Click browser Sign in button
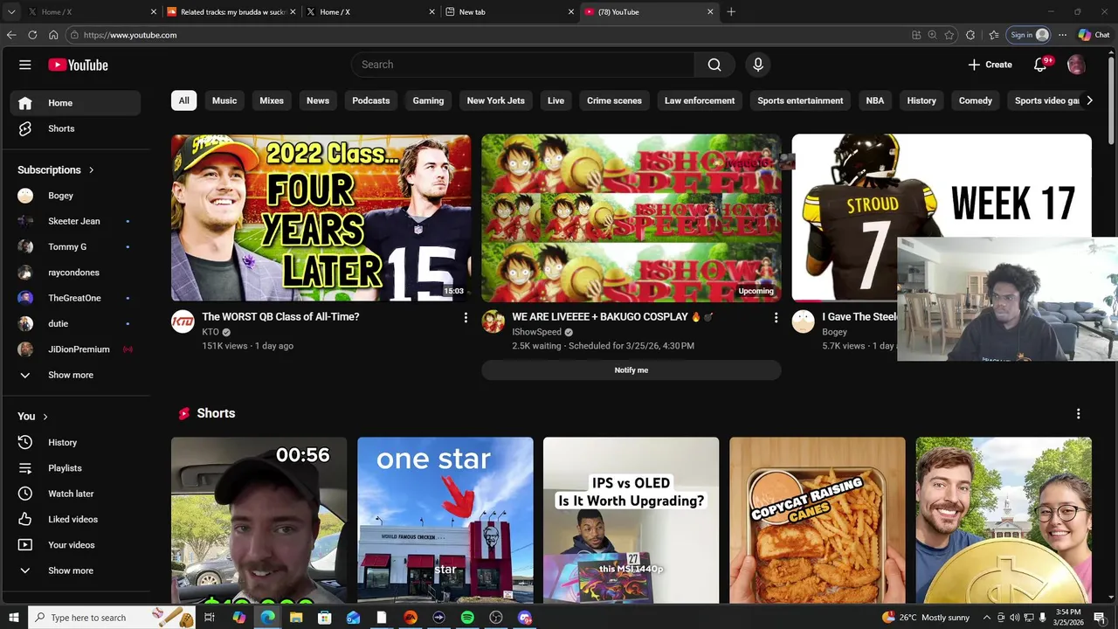 click(1028, 35)
